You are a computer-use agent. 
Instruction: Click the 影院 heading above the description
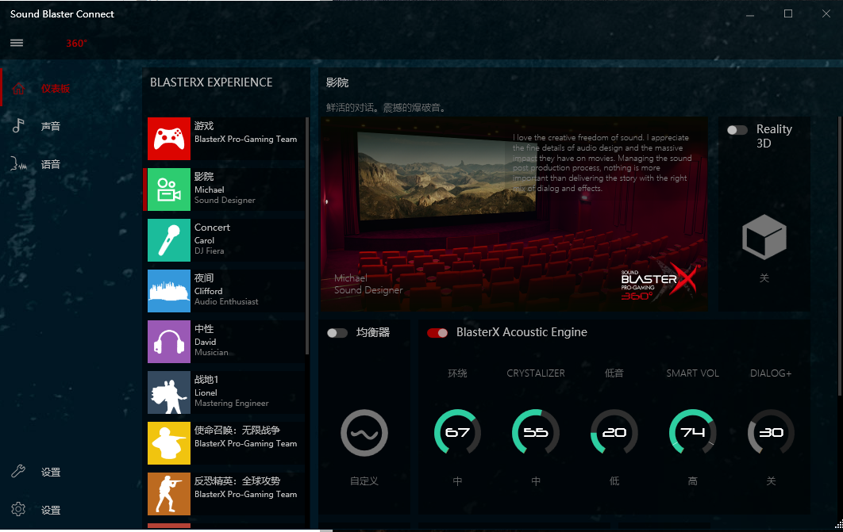pyautogui.click(x=337, y=82)
